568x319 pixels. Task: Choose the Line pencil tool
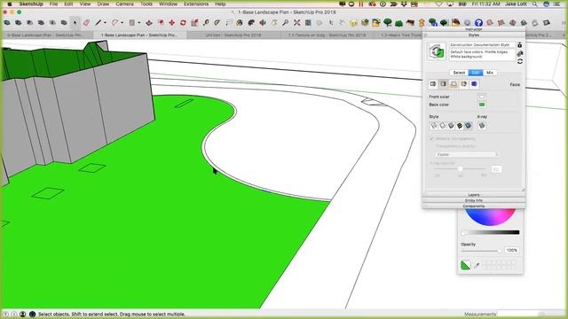98,22
